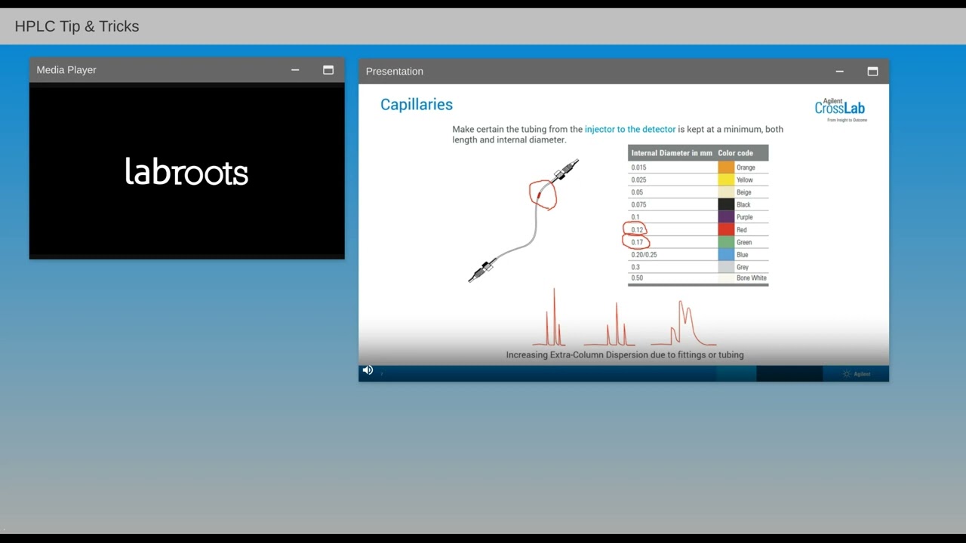Click the '0.20/0.25' diameter cell
The height and width of the screenshot is (543, 966).
coord(644,254)
